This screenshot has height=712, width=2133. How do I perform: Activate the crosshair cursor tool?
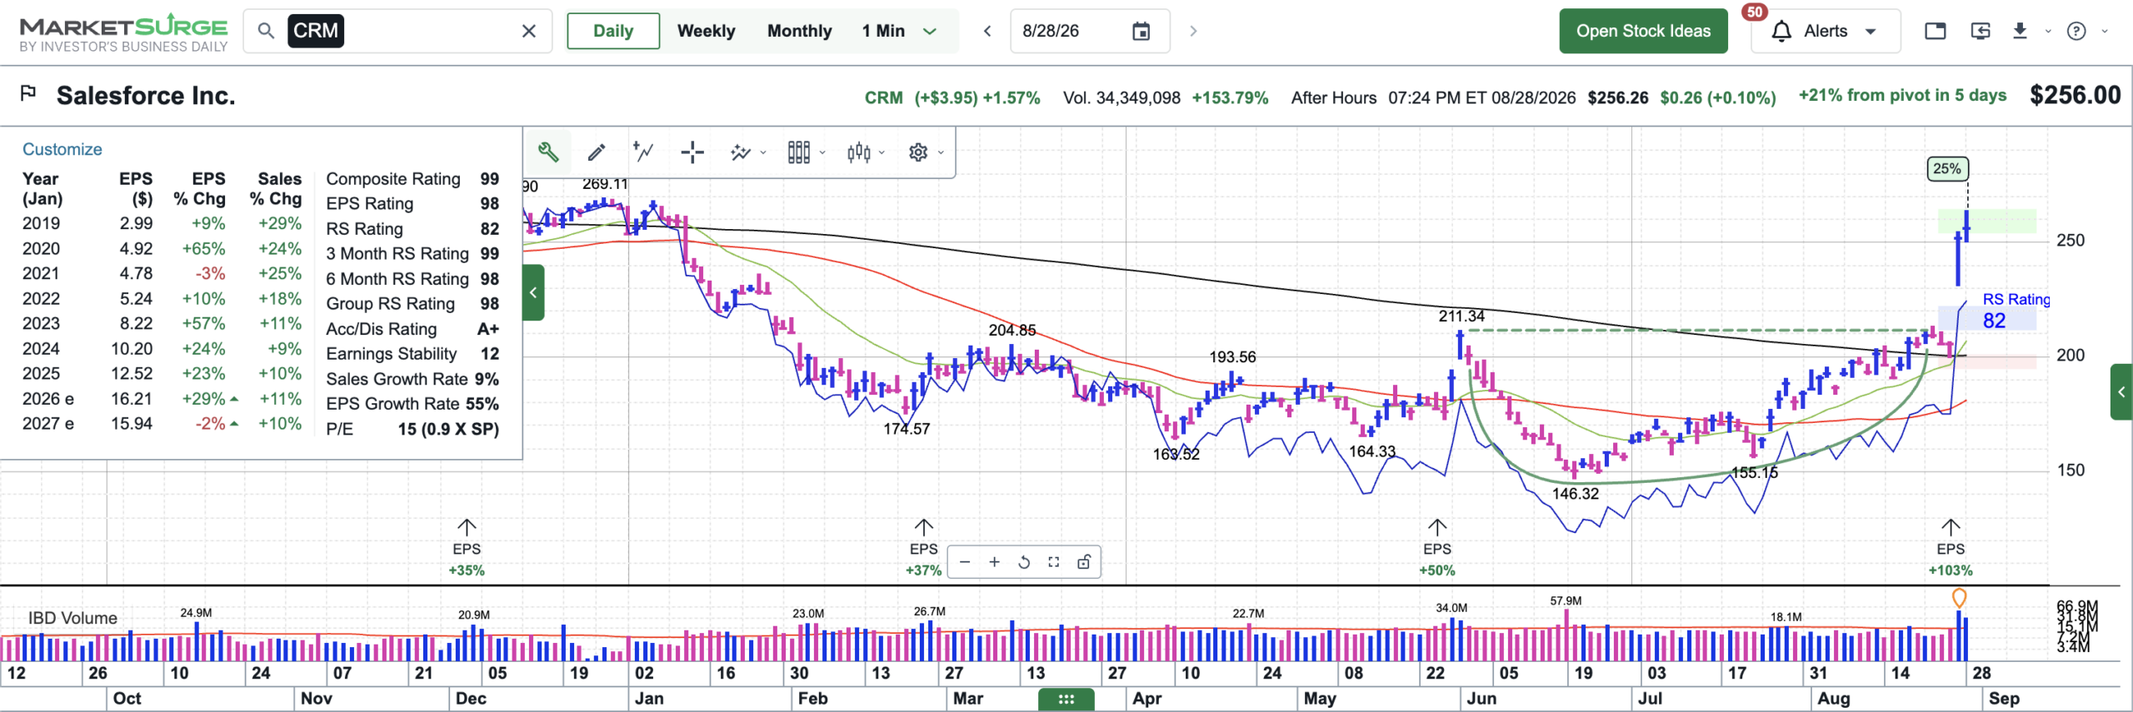click(x=692, y=152)
